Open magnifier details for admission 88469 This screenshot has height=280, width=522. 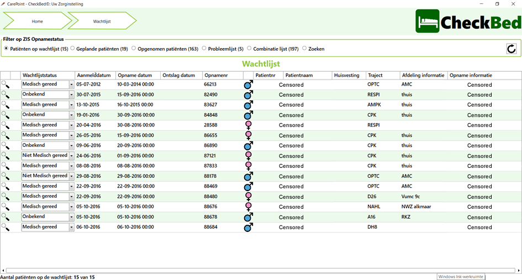pyautogui.click(x=6, y=186)
